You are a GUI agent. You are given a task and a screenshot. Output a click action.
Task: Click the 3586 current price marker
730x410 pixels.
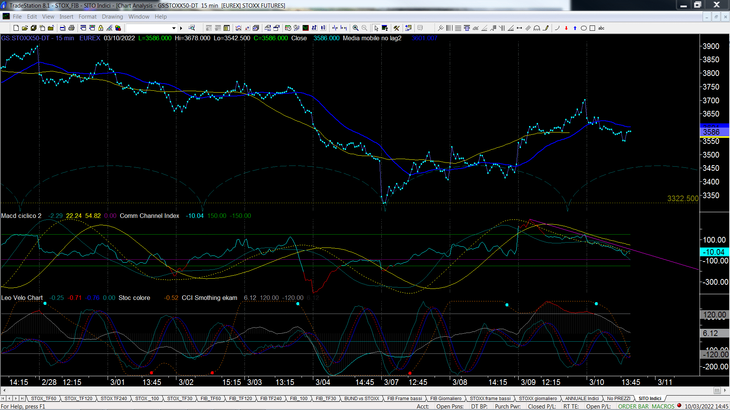click(x=714, y=132)
